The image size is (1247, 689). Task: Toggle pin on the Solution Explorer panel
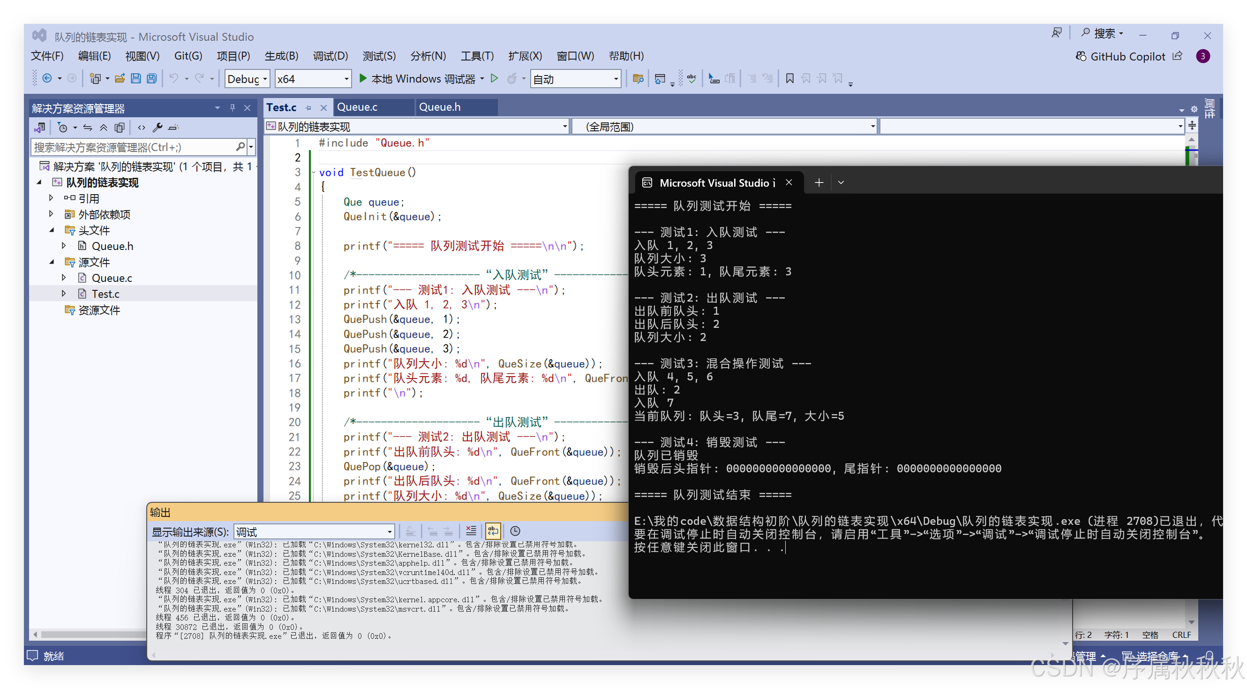[233, 107]
